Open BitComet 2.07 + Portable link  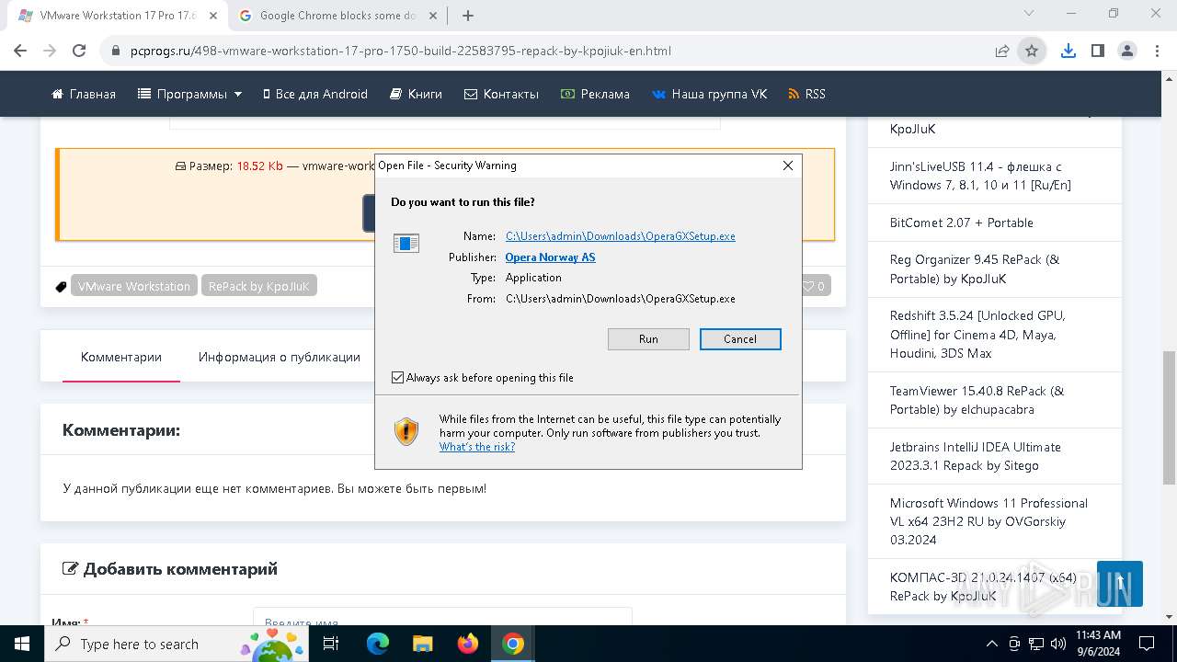962,223
